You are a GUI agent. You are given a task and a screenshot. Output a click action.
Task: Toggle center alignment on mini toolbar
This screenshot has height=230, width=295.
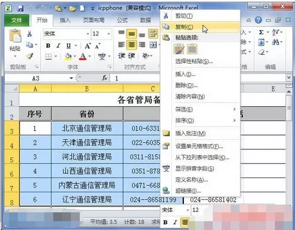tap(185, 222)
